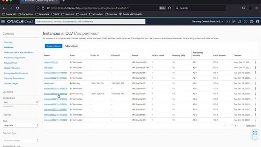
Task: Open the Favorites bookmark folder
Action: click(x=111, y=14)
